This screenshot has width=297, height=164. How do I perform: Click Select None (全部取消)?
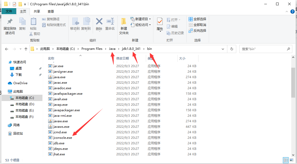click(197, 25)
